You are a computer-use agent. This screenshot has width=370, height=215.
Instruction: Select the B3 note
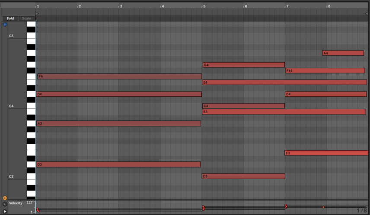click(284, 112)
